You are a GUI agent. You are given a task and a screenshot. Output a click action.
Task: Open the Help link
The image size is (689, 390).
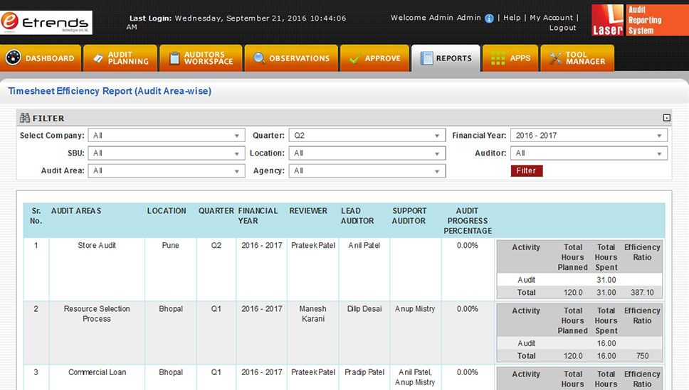tap(512, 18)
